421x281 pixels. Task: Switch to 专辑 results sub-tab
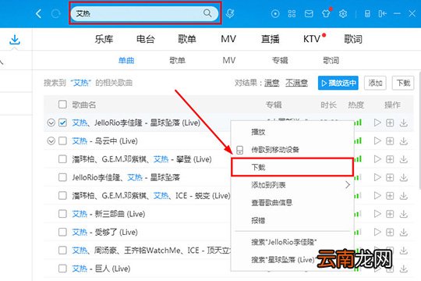[x=280, y=60]
